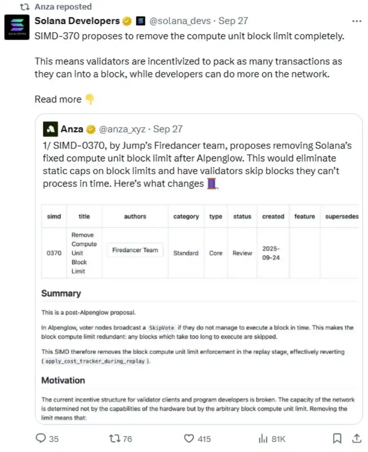Click the reply count showing 35
Viewport: 368px width, 452px height.
point(54,439)
